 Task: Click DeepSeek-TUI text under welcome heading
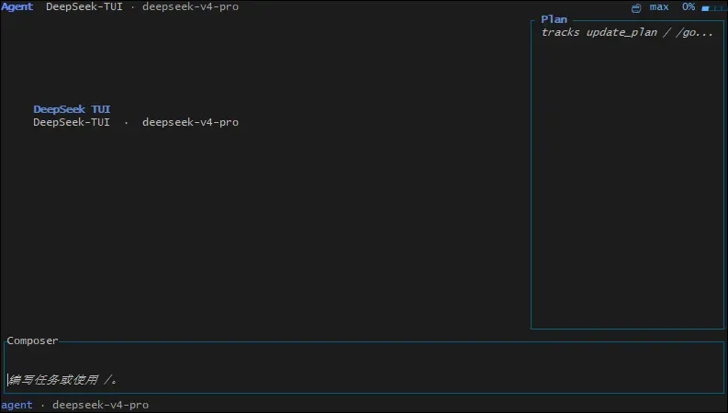pos(72,122)
